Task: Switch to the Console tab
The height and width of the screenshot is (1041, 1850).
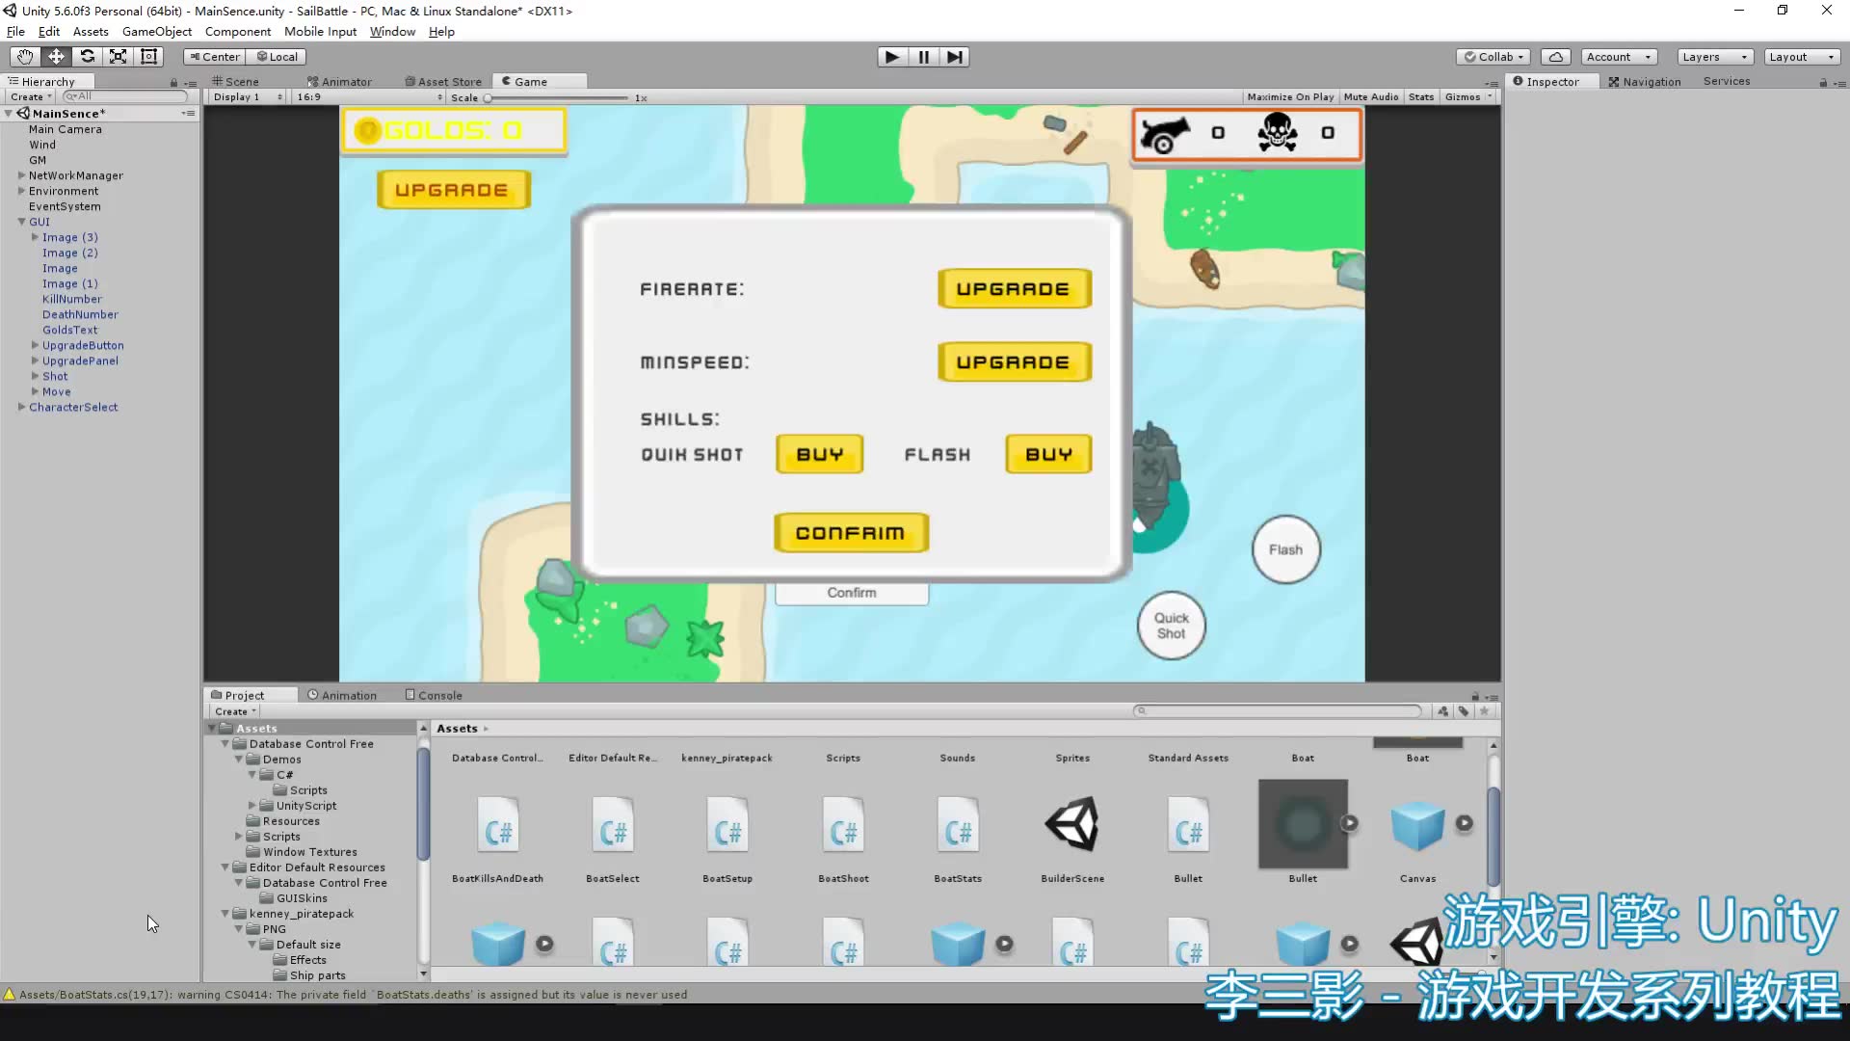Action: click(434, 695)
